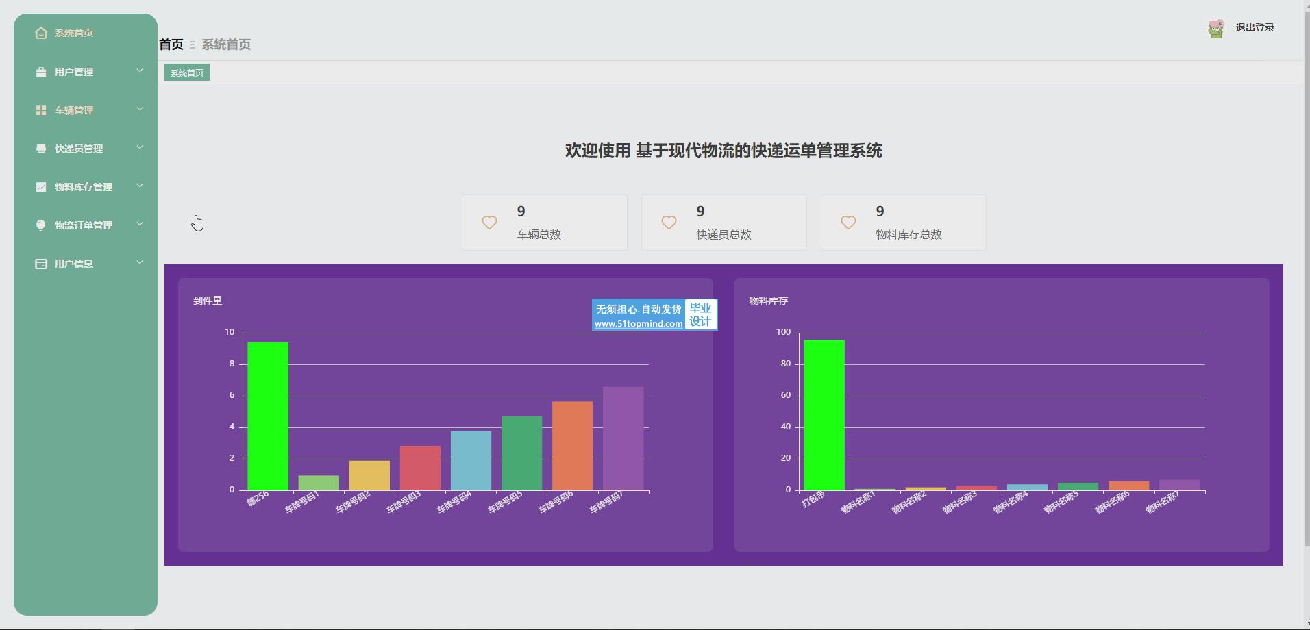The image size is (1310, 630).
Task: Click the heart icon on 车辆总数 card
Action: coord(489,223)
